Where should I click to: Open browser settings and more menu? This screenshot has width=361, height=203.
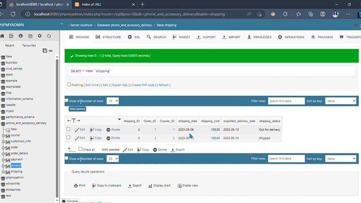348,14
